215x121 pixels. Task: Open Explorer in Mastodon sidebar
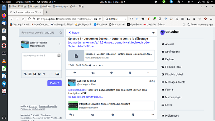168,59
